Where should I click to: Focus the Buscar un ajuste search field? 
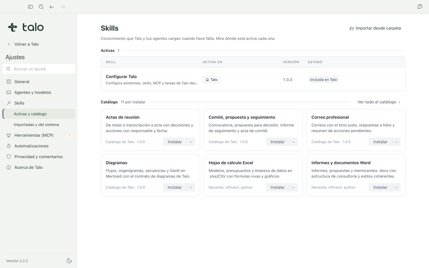click(39, 69)
